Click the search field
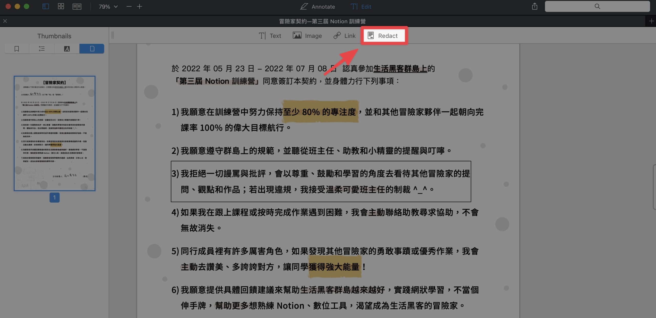 click(597, 6)
